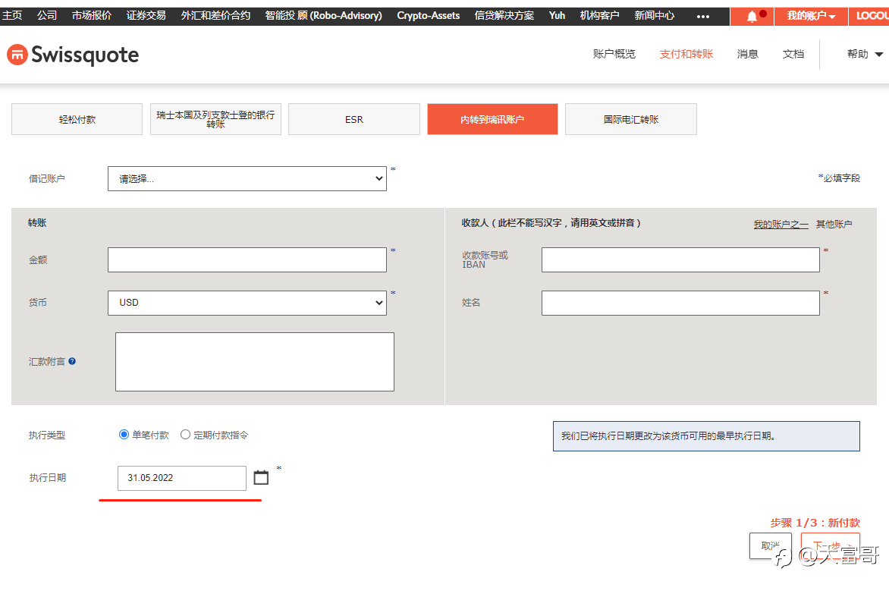
Task: Show help for 汇款附言 remark field
Action: [72, 361]
